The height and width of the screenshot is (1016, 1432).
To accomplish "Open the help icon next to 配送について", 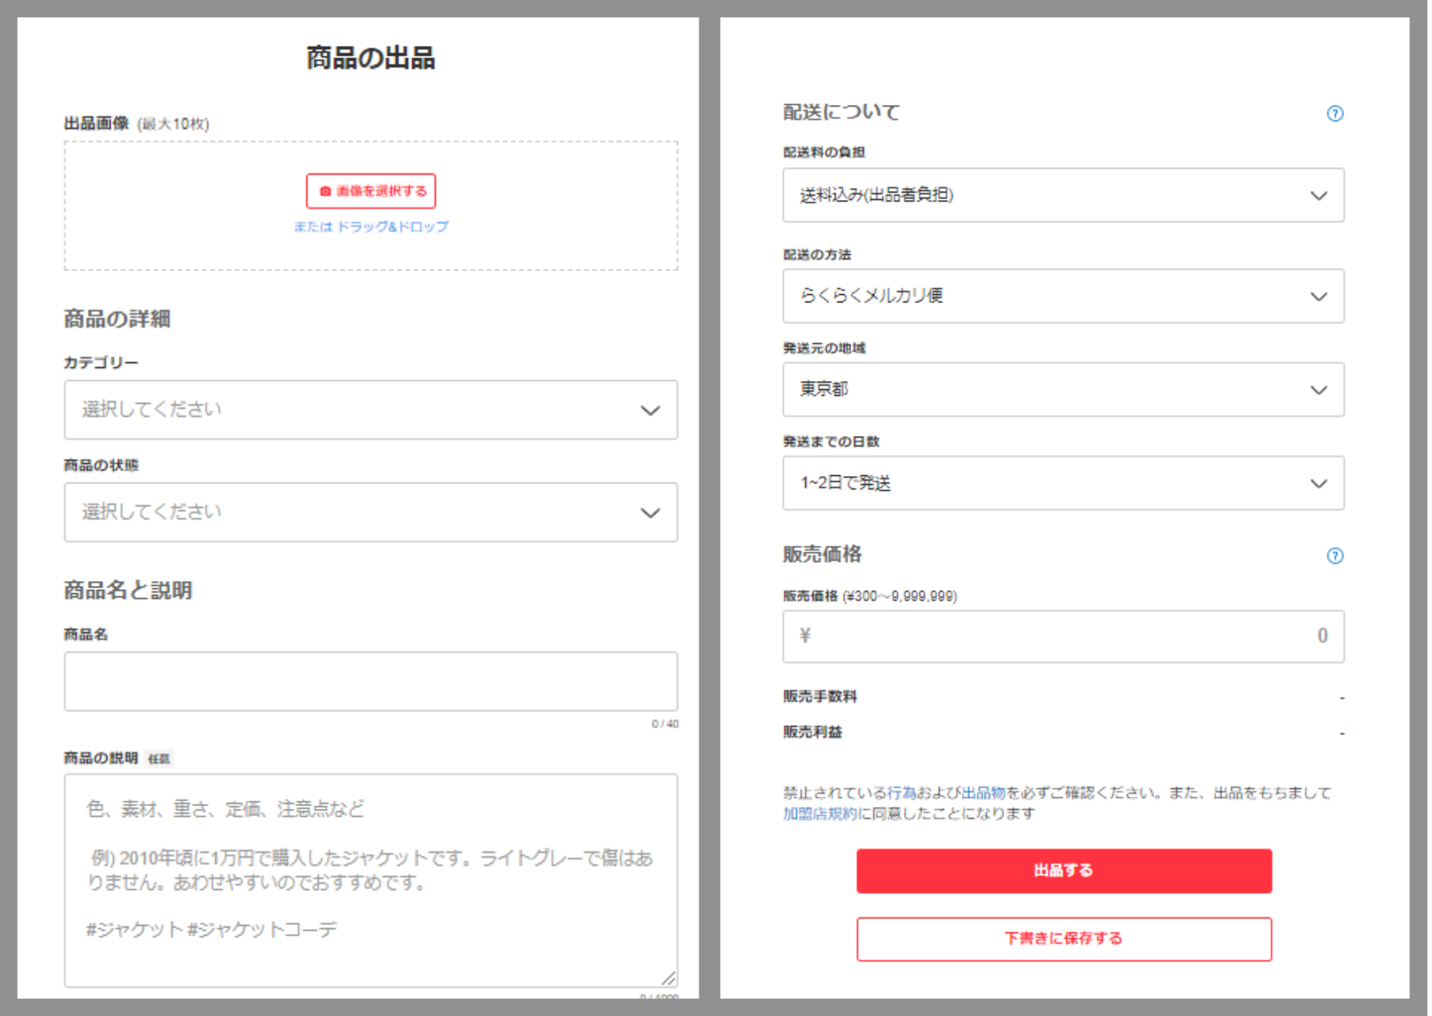I will coord(1335,114).
